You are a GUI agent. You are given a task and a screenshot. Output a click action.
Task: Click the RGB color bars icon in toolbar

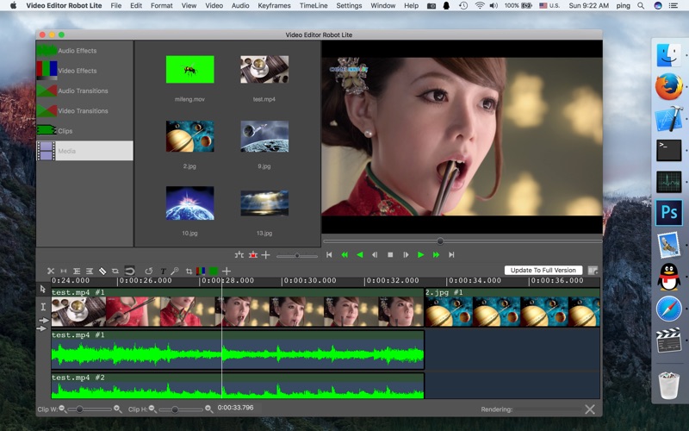(201, 271)
